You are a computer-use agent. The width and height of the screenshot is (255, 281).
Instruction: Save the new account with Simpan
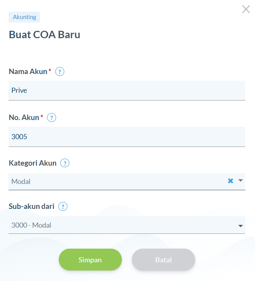90,260
